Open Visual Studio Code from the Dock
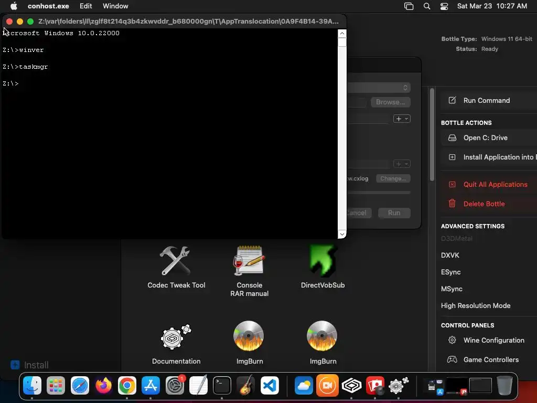537x403 pixels. [x=270, y=385]
